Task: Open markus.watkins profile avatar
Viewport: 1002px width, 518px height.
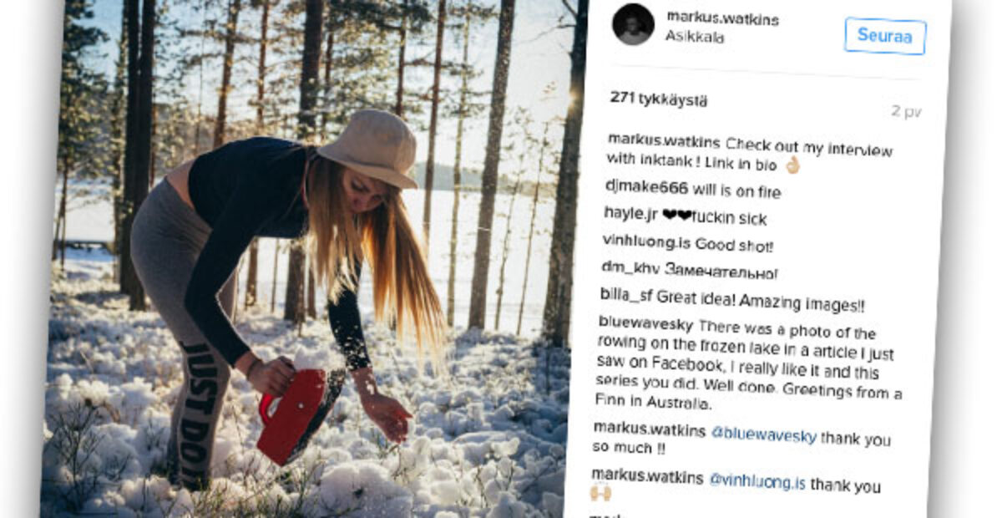Action: [633, 23]
